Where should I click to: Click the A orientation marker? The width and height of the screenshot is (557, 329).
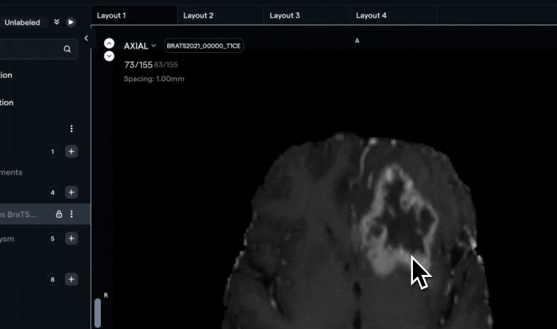tap(357, 41)
